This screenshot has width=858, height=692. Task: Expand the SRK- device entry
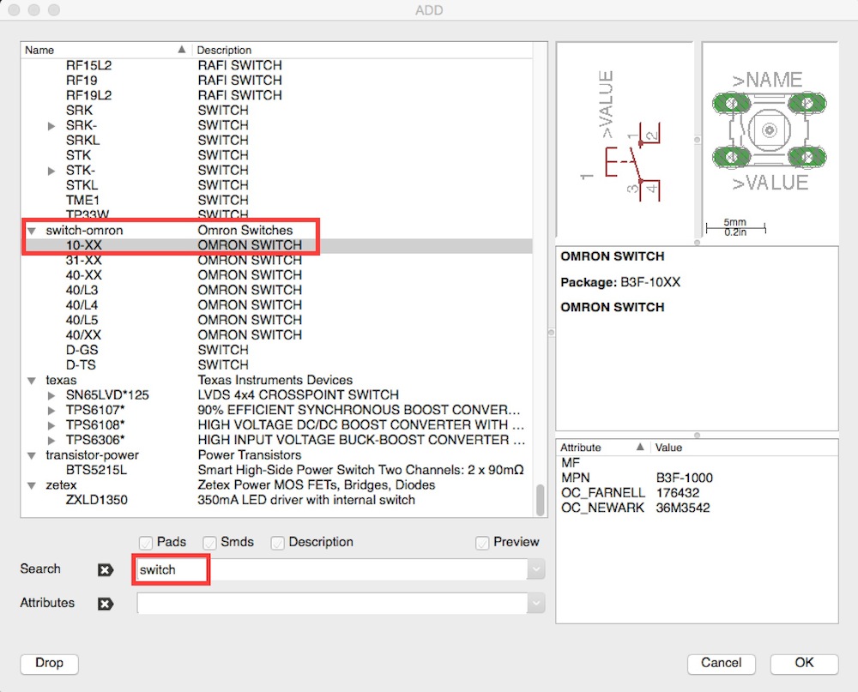51,126
